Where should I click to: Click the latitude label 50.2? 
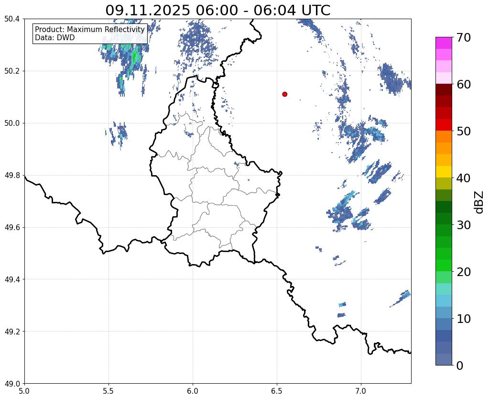(x=12, y=71)
